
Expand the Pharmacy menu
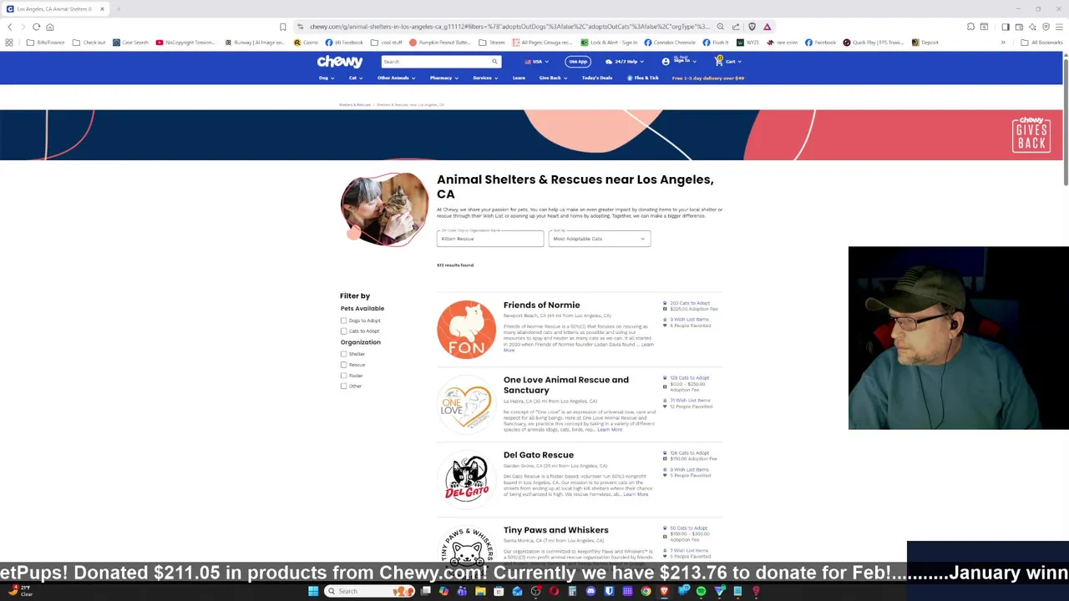click(x=443, y=78)
